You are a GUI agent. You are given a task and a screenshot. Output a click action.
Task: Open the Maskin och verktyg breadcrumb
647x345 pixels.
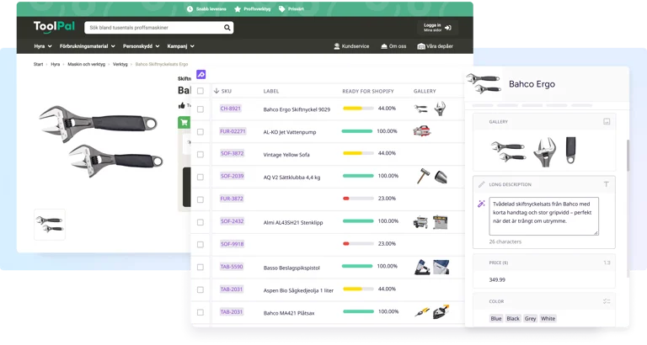click(x=86, y=64)
